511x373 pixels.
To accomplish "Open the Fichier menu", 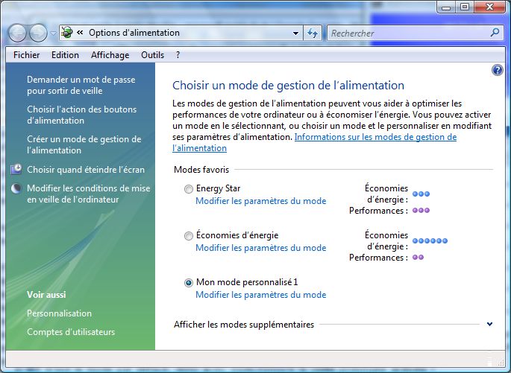I will coord(26,55).
